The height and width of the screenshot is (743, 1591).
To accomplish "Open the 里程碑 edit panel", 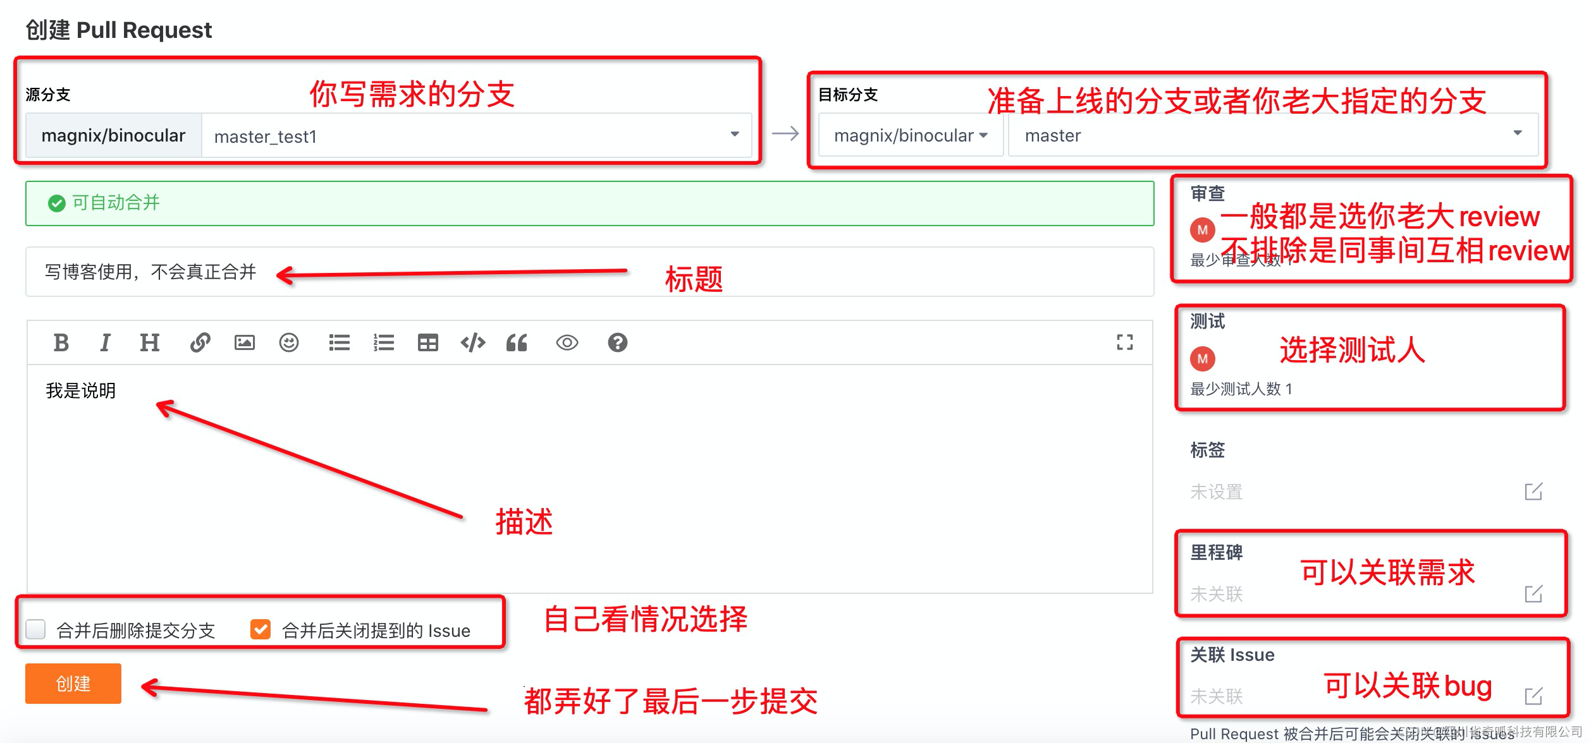I will [1533, 594].
